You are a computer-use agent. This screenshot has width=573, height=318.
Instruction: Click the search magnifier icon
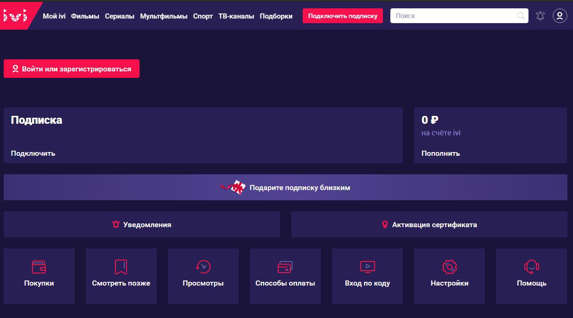click(521, 16)
